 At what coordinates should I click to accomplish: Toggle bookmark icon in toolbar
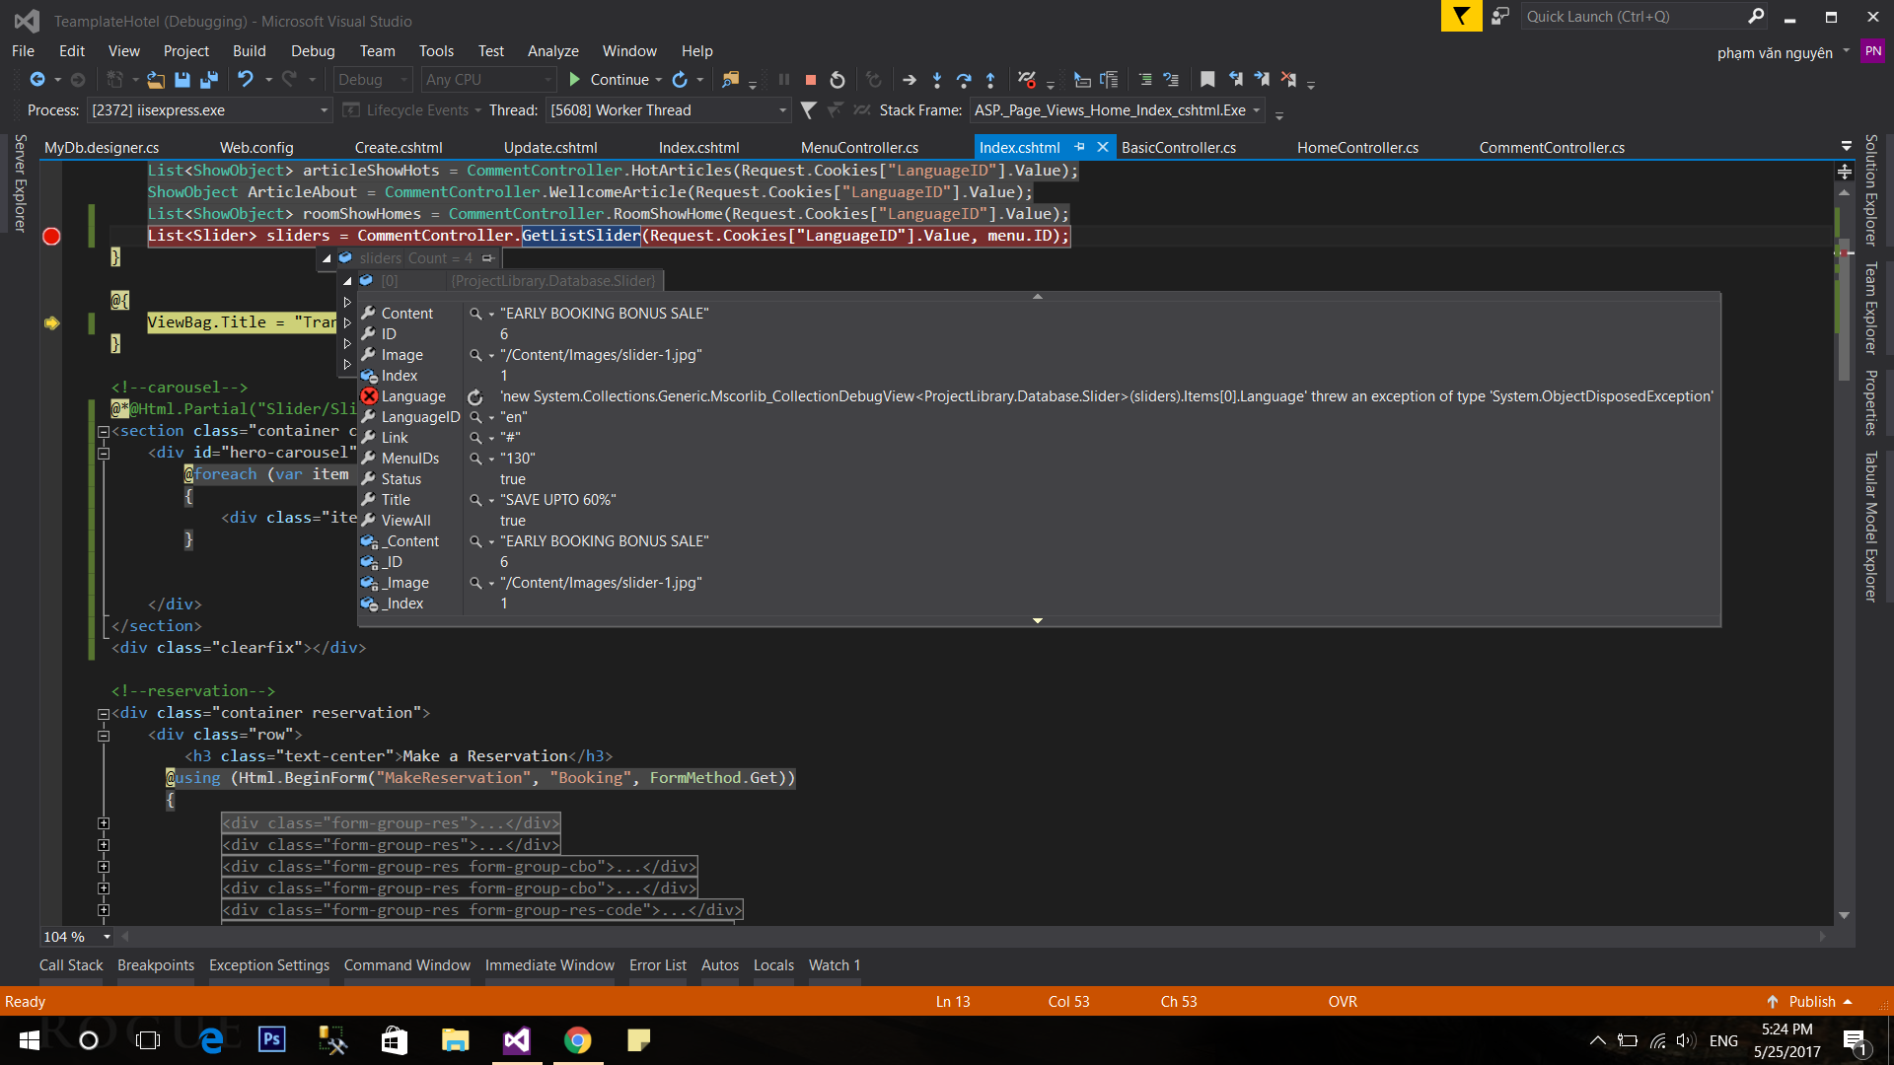coord(1207,80)
